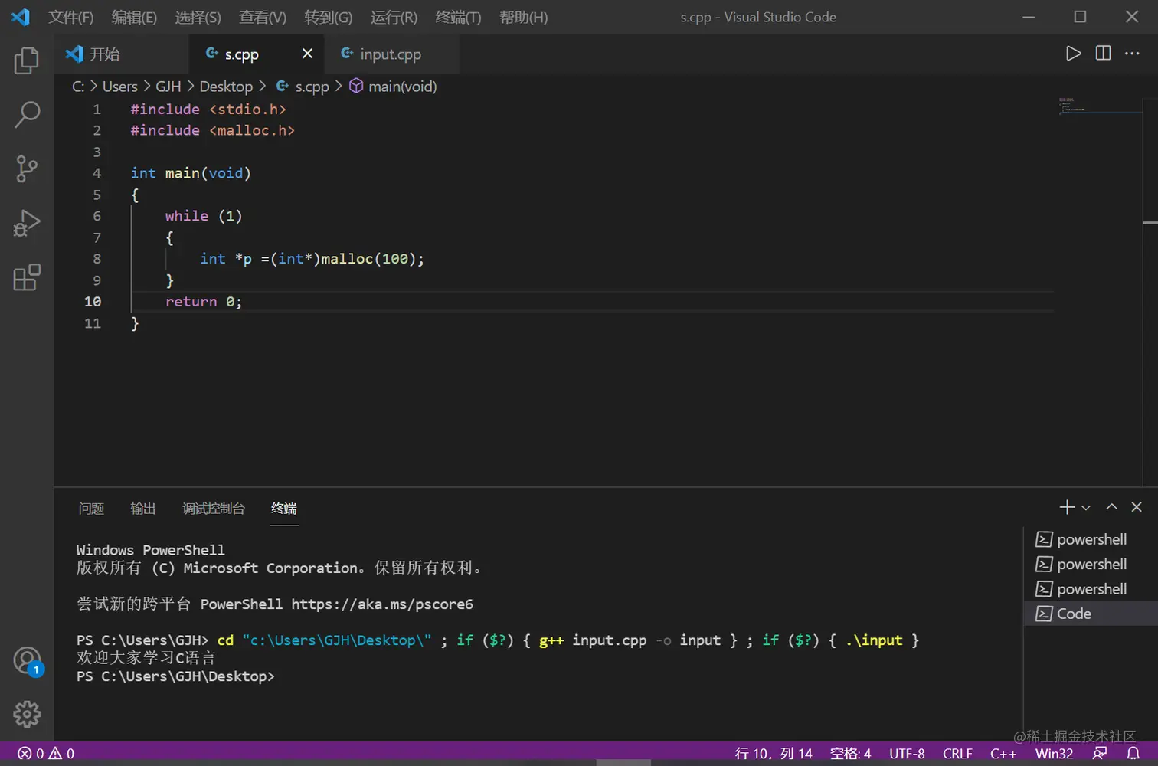Select the Code terminal entry
The image size is (1158, 766).
click(1091, 614)
